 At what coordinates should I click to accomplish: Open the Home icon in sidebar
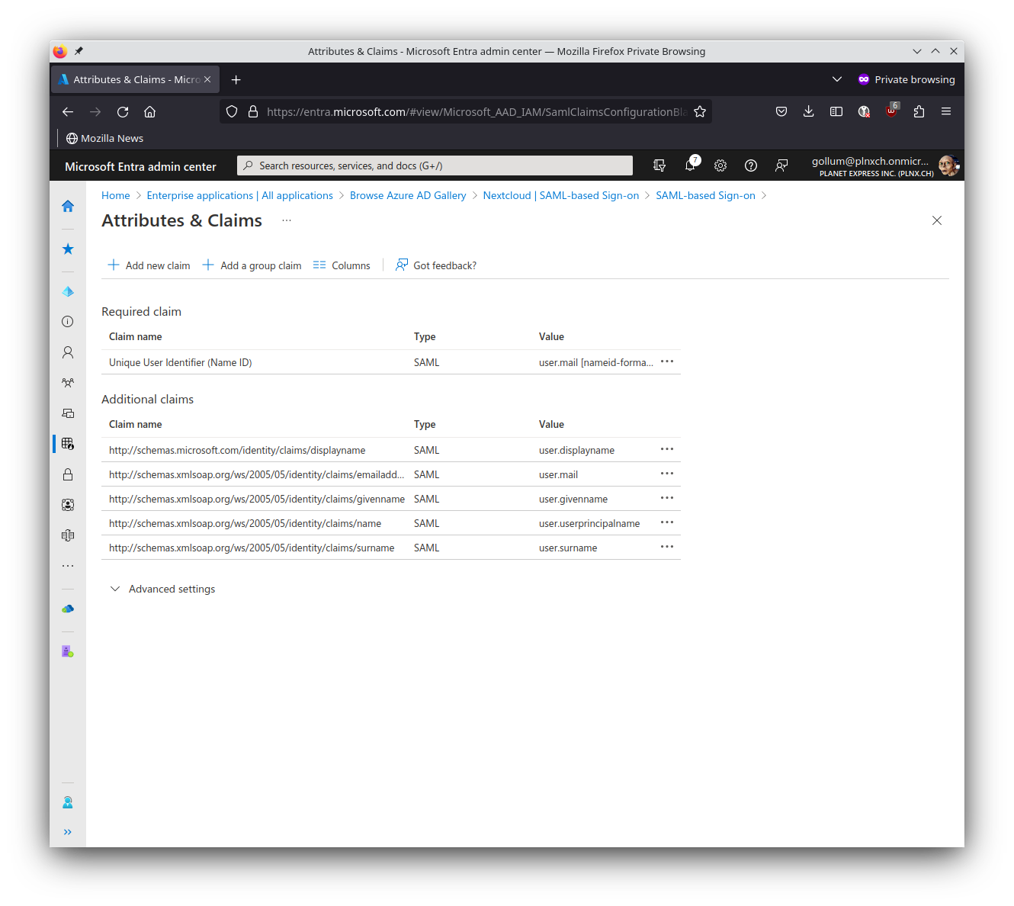(x=68, y=206)
